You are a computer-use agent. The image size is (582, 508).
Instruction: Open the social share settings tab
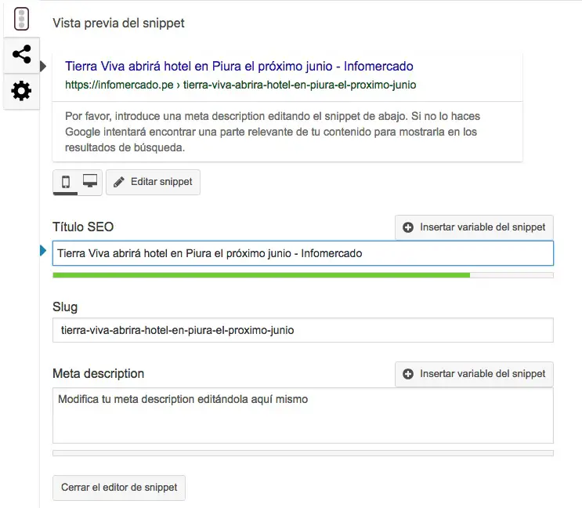[x=21, y=55]
